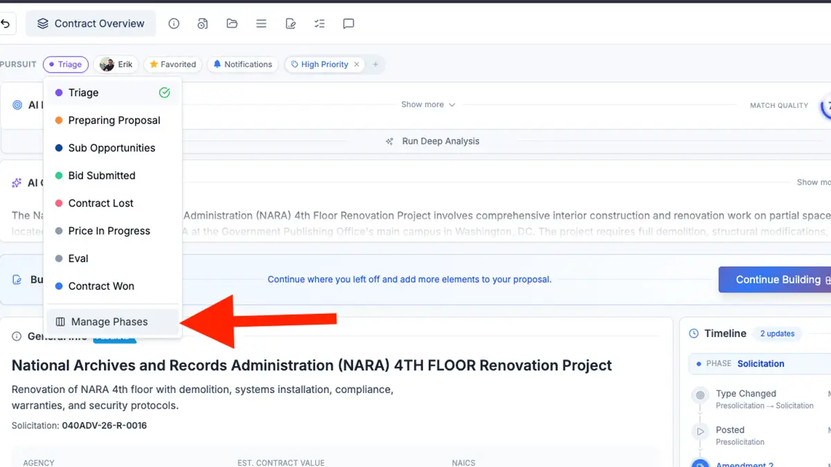Image resolution: width=831 pixels, height=467 pixels.
Task: Open Manage Phases
Action: (x=113, y=322)
